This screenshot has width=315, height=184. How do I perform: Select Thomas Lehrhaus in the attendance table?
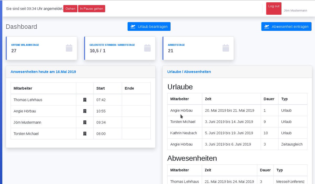click(x=28, y=100)
